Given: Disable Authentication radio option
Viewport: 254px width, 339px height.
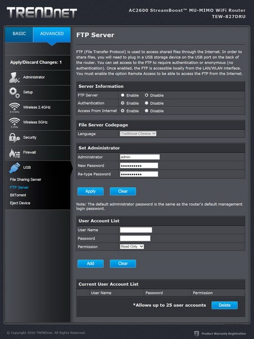Looking at the screenshot, I should click(147, 103).
